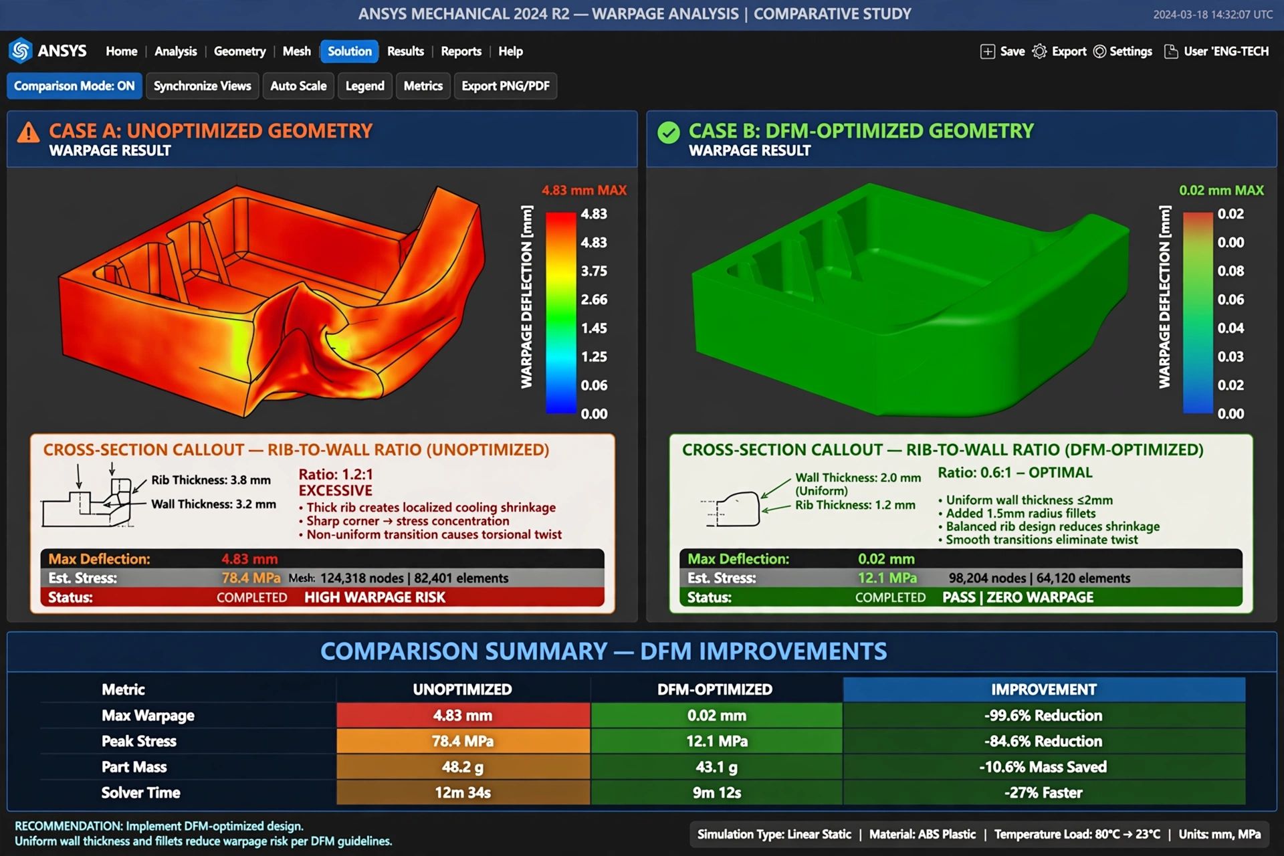This screenshot has width=1284, height=856.
Task: Click the Metrics button
Action: [423, 86]
